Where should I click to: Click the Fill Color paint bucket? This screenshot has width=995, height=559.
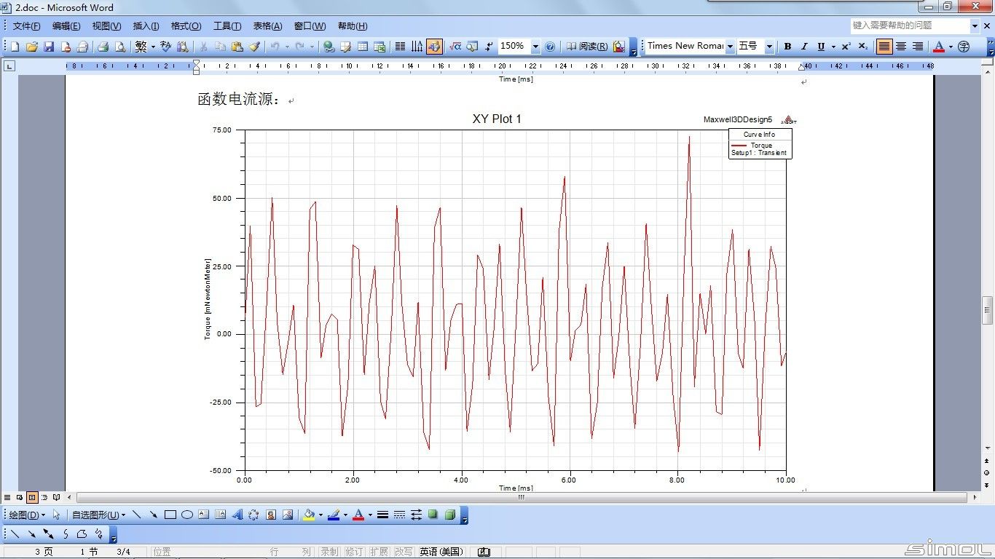click(x=309, y=515)
